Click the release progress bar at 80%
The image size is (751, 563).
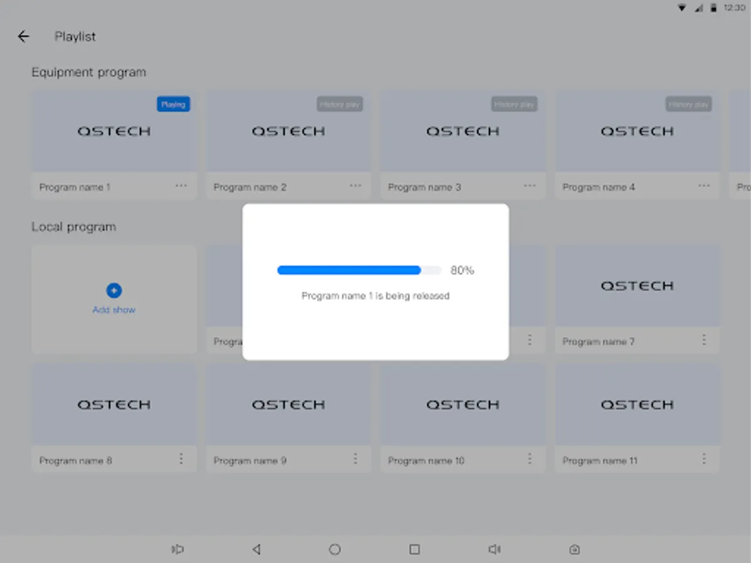tap(359, 270)
